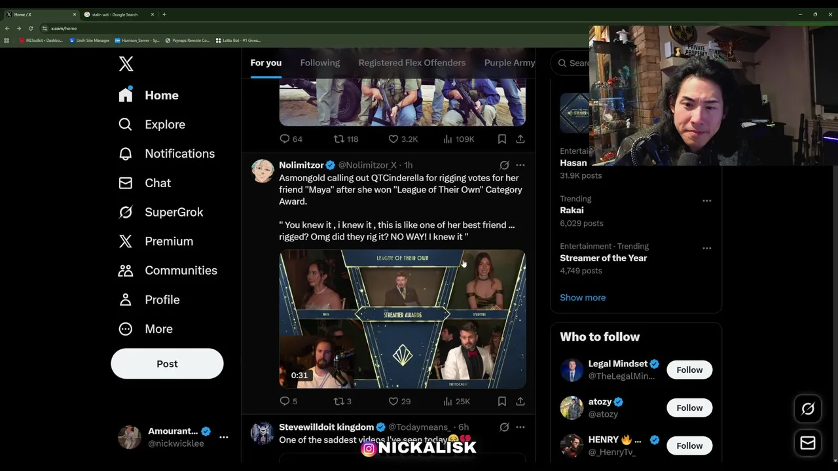Share the post with 109K views
838x471 pixels.
(x=520, y=139)
